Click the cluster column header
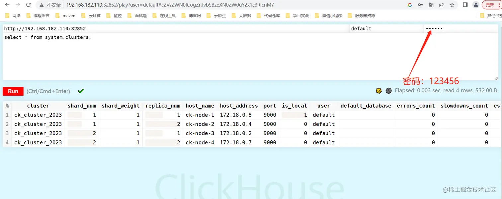 [38, 106]
